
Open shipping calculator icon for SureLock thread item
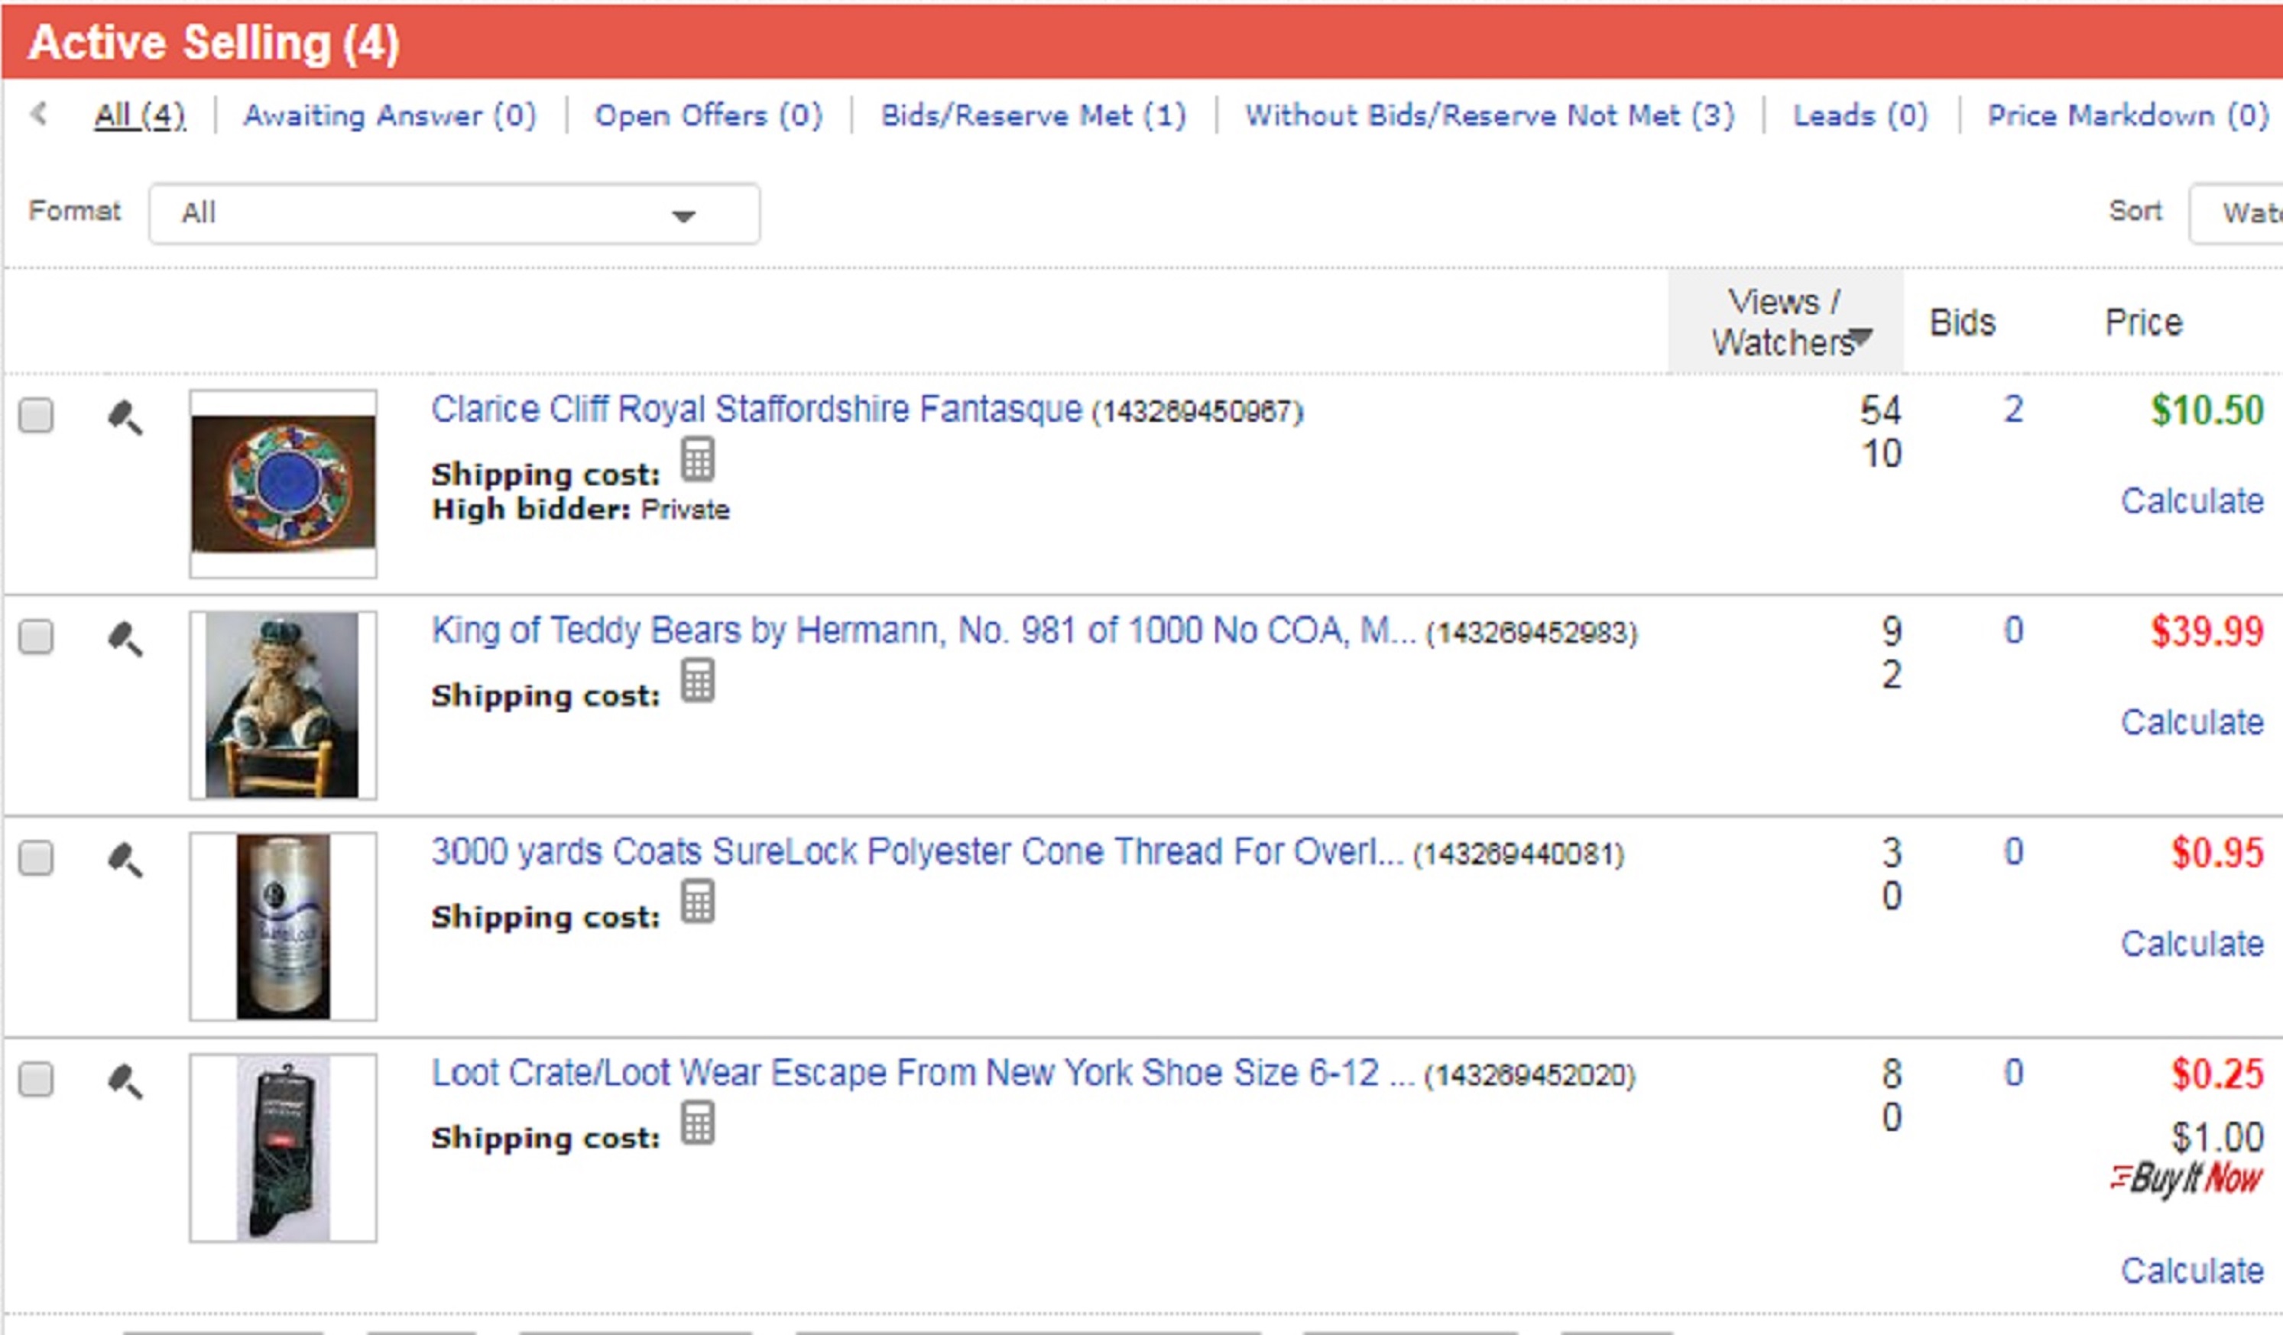pos(698,901)
